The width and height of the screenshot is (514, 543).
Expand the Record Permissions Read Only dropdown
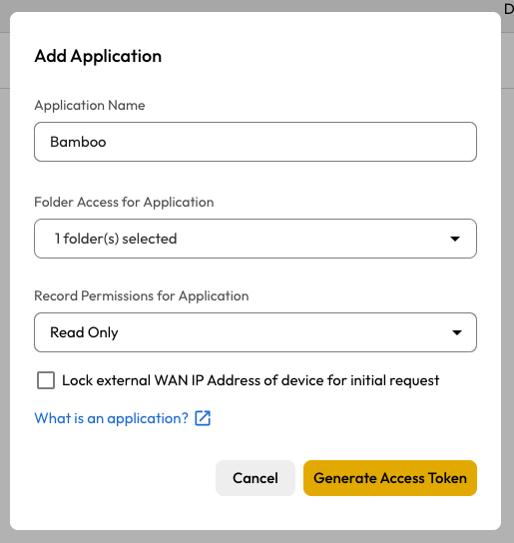point(256,332)
